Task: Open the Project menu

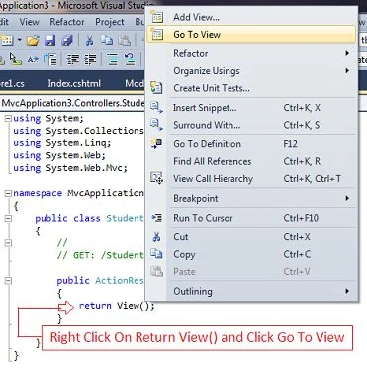Action: [x=110, y=22]
